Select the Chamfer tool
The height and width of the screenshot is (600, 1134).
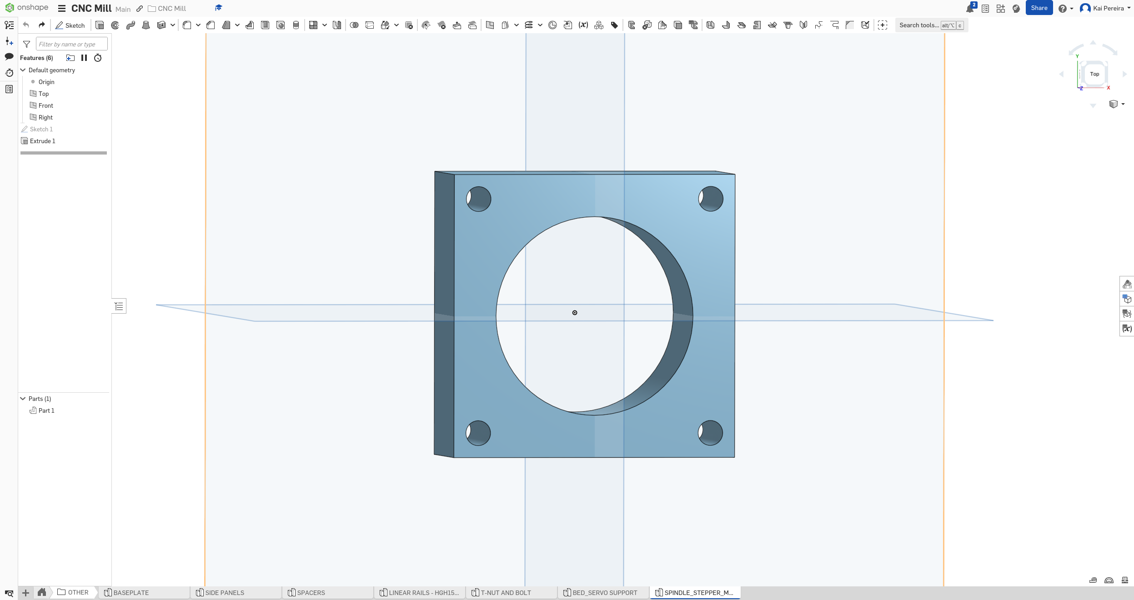coord(211,25)
